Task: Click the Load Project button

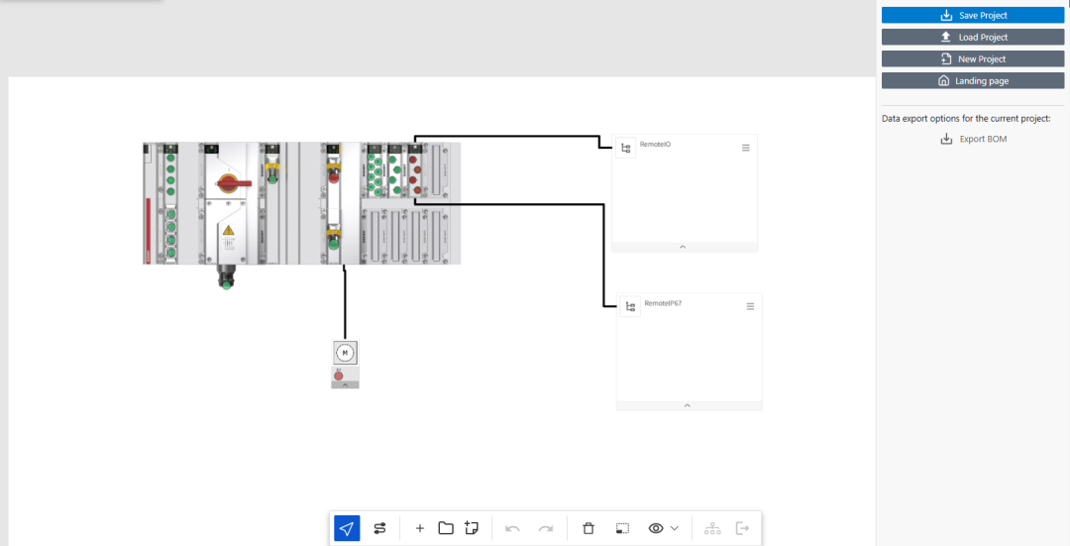Action: [973, 37]
